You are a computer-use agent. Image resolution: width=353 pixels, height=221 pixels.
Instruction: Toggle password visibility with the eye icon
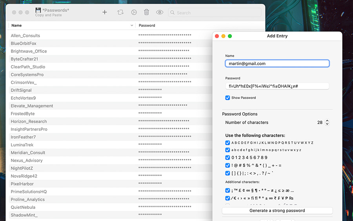tap(160, 12)
